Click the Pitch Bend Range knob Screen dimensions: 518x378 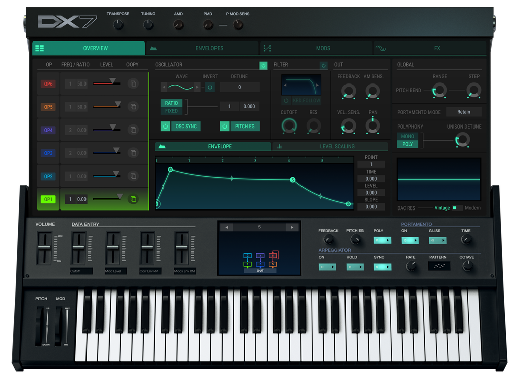(440, 90)
